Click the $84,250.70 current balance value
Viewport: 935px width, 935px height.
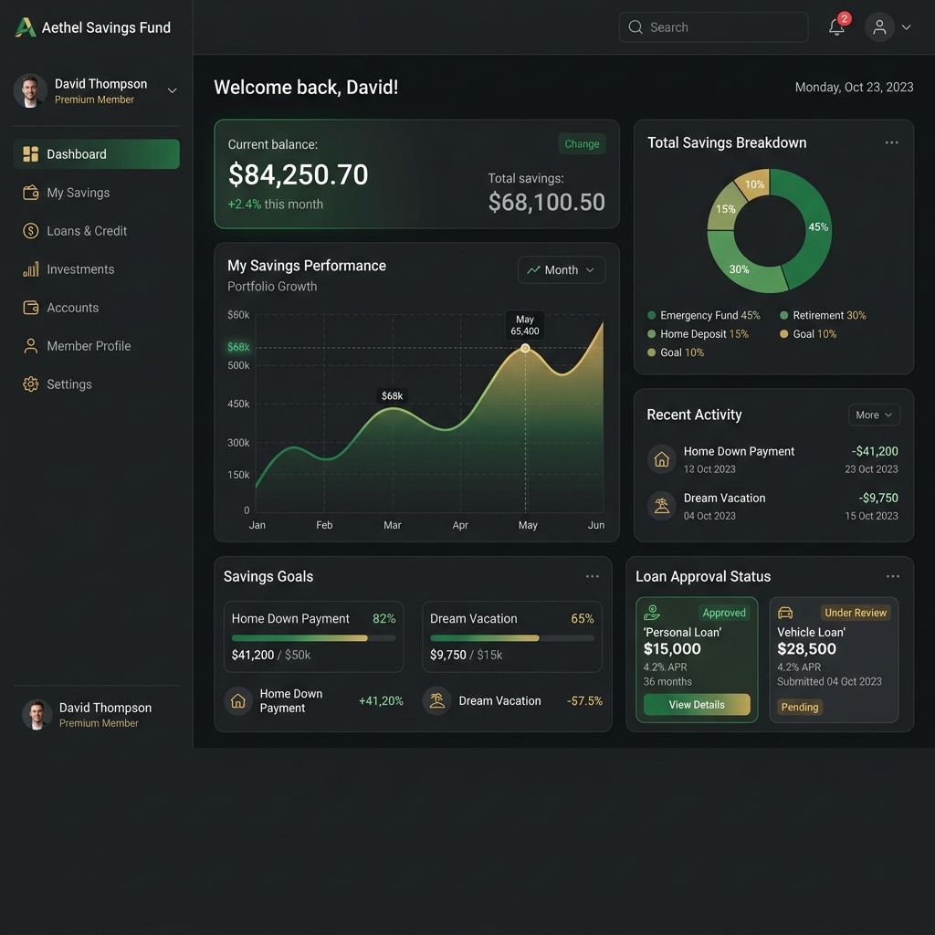(299, 174)
